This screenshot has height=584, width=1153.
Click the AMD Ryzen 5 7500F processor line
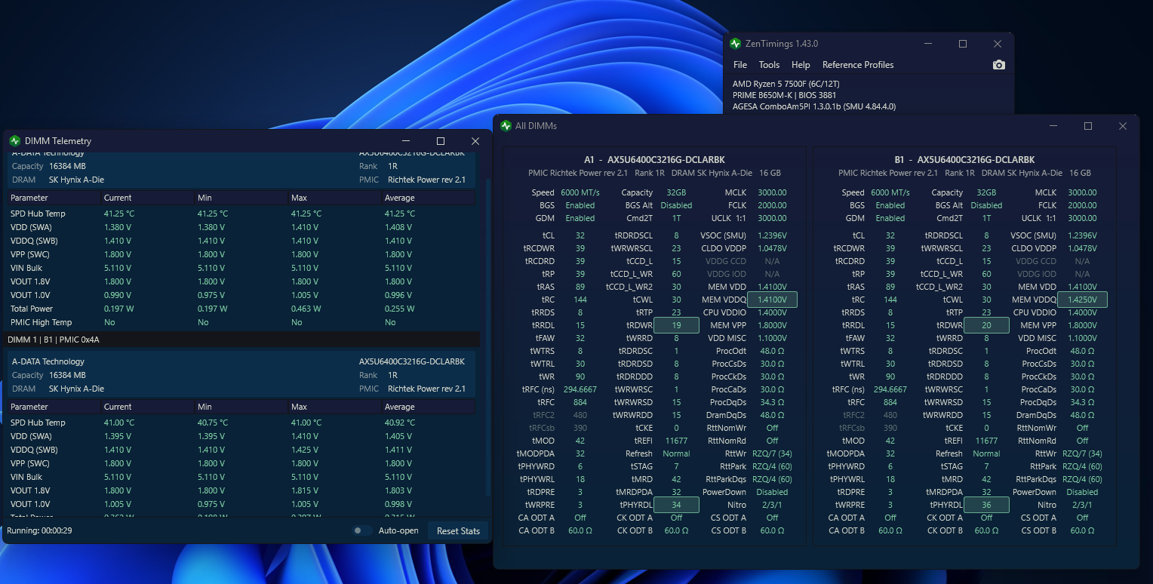786,84
